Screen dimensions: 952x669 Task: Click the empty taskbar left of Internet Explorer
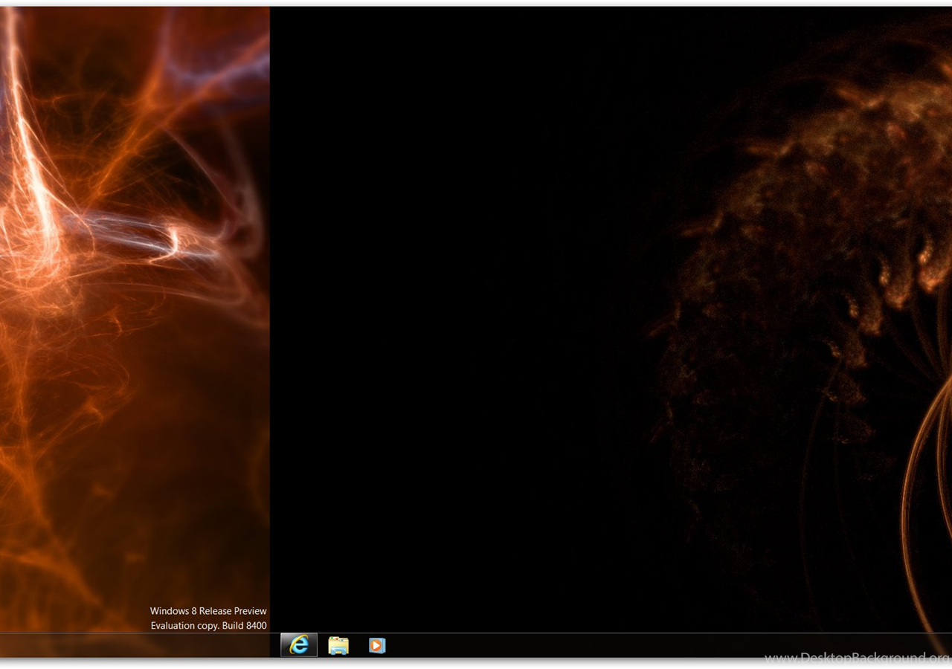[x=134, y=645]
